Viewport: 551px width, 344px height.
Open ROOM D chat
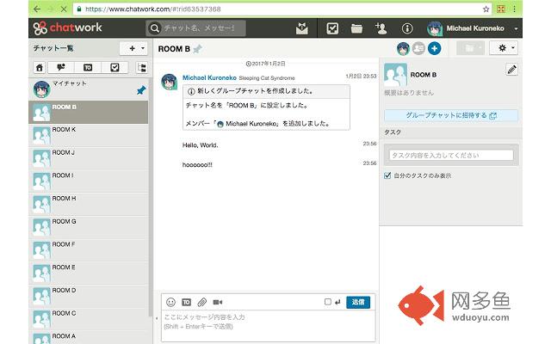pyautogui.click(x=88, y=296)
